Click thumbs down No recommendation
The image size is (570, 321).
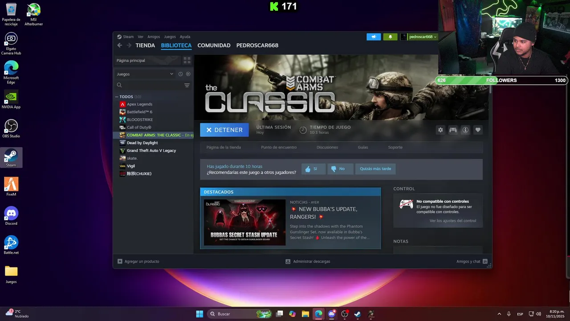click(340, 169)
